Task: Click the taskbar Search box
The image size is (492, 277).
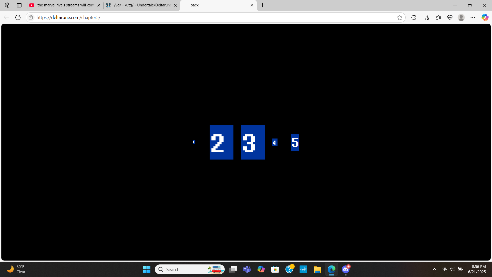Action: click(x=190, y=269)
